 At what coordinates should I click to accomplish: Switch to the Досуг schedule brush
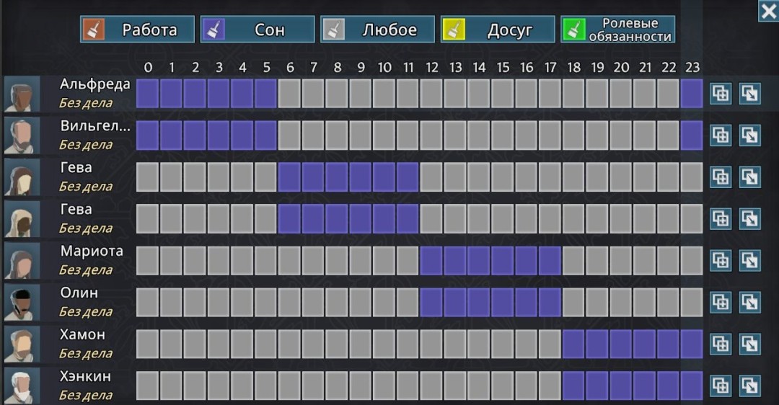498,30
